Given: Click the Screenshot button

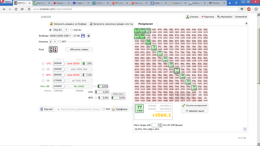Looking at the screenshot, I should (241, 17).
